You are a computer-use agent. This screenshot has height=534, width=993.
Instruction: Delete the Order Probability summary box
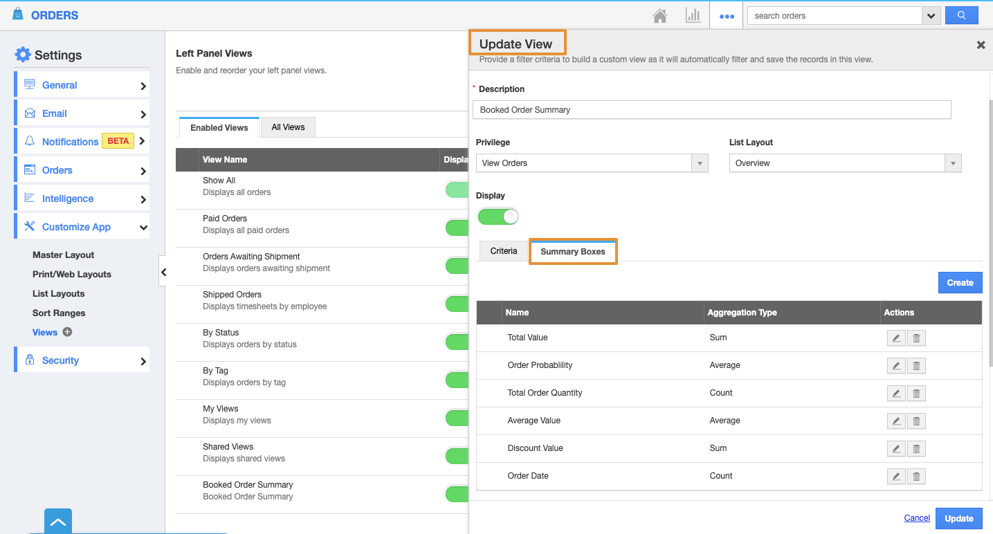tap(916, 366)
